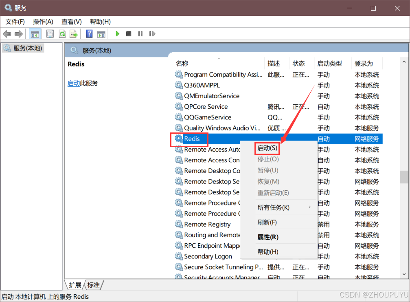Select gear icon of Program Compatibility Assistant
Image resolution: width=410 pixels, height=302 pixels.
point(179,74)
